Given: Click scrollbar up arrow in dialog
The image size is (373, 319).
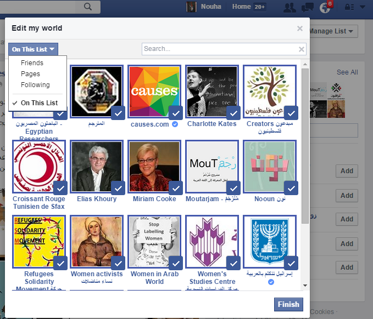Looking at the screenshot, I should (x=305, y=64).
